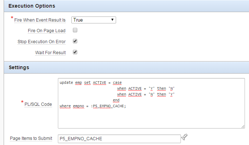249x145 pixels.
Task: Click the Page Items to Submit label
Action: coord(31,138)
